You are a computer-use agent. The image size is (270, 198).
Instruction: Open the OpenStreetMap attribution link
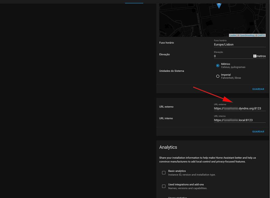click(247, 35)
